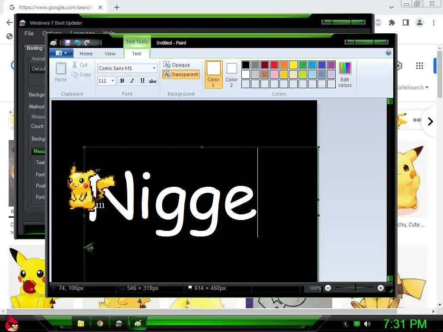Open File menu in Windows 7 Boot Updater
443x332 pixels.
29,33
